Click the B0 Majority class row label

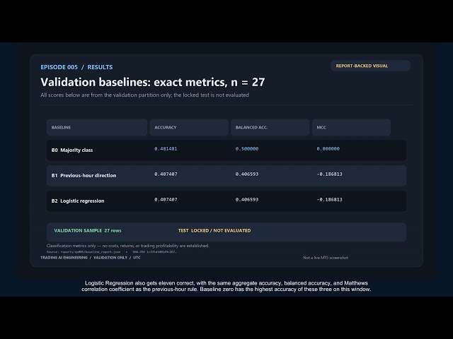72,150
